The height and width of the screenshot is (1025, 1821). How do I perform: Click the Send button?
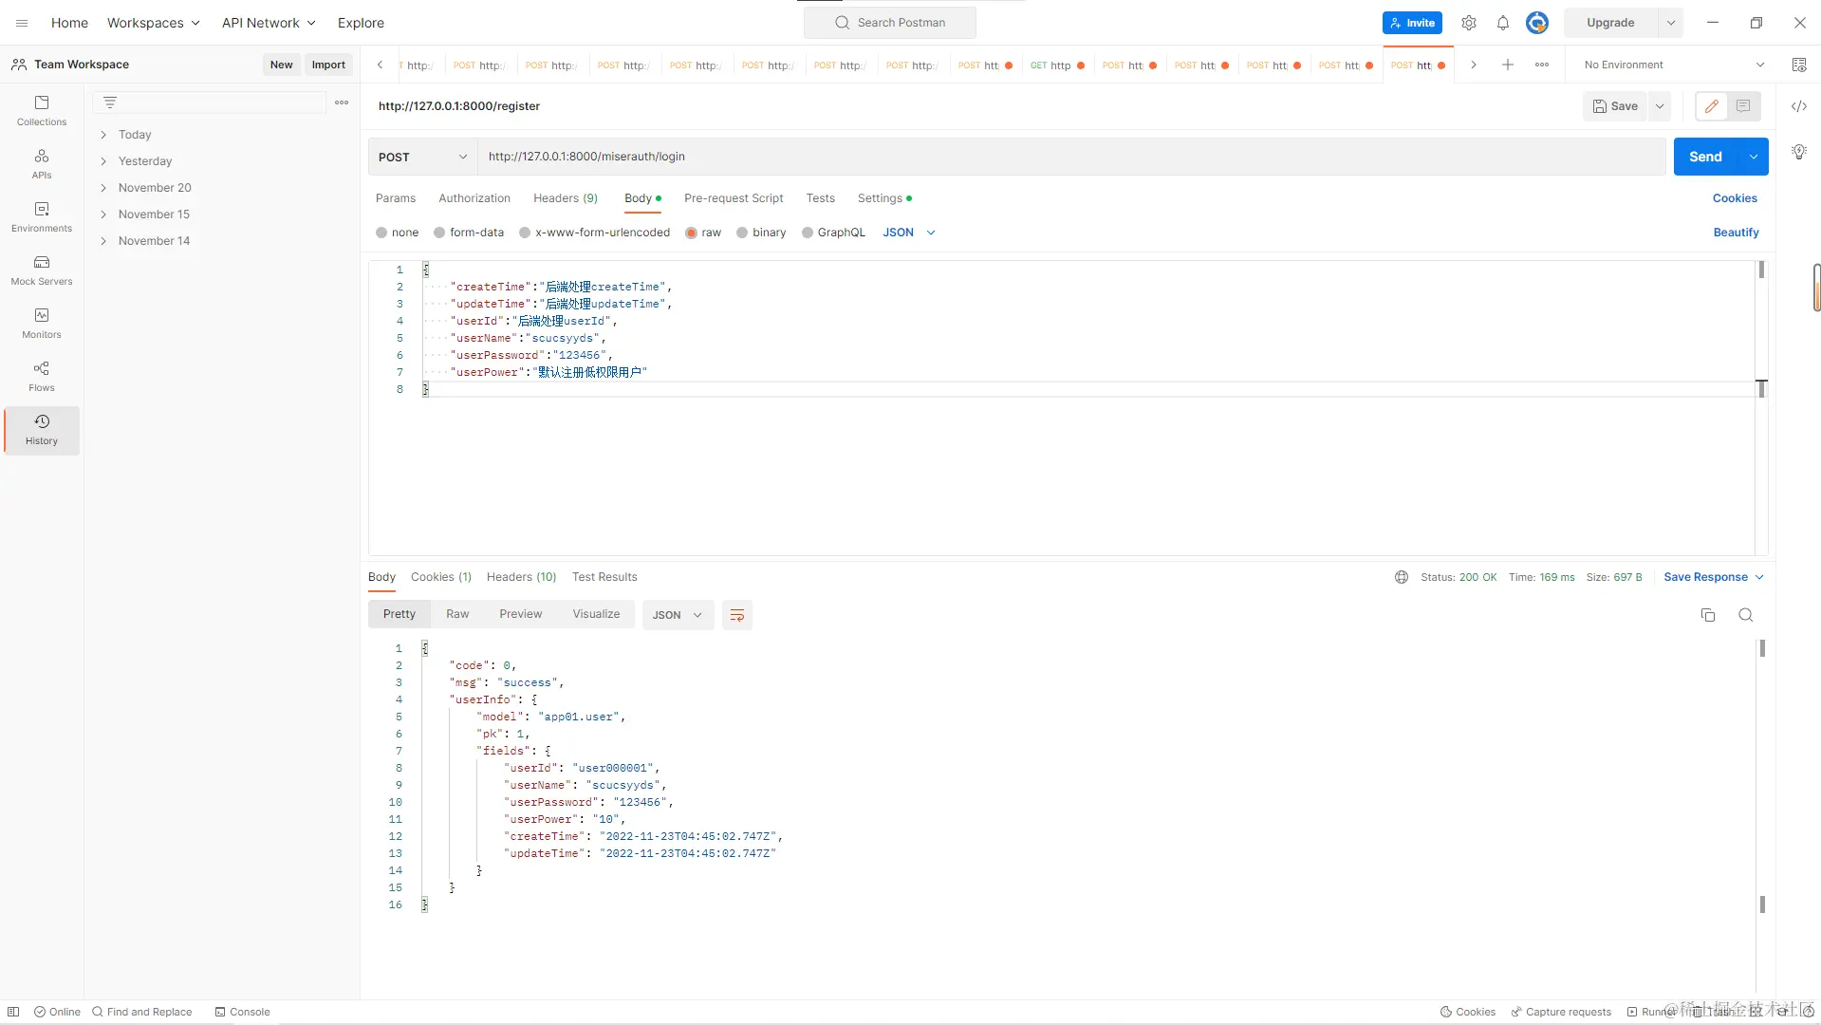pyautogui.click(x=1705, y=157)
